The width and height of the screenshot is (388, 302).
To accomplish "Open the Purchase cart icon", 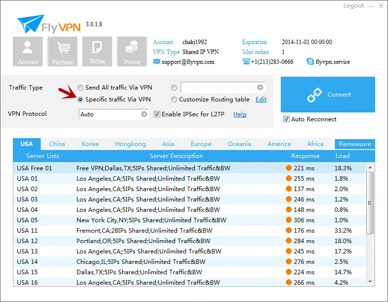I will 63,51.
